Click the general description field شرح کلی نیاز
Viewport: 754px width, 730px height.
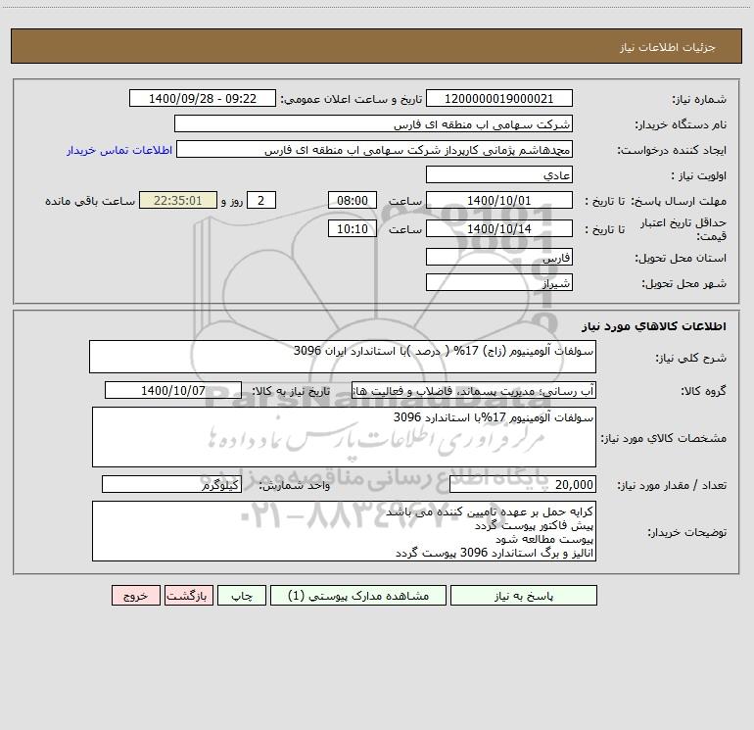(343, 357)
